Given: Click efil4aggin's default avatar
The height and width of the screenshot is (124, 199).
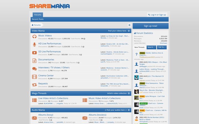Looking at the screenshot, I should coord(137,64).
